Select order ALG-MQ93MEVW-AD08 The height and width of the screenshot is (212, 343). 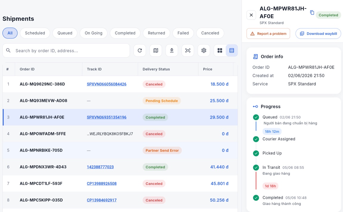coord(43,101)
